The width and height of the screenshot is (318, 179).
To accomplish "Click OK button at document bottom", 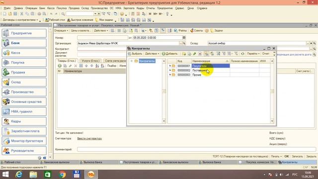I will (287, 157).
